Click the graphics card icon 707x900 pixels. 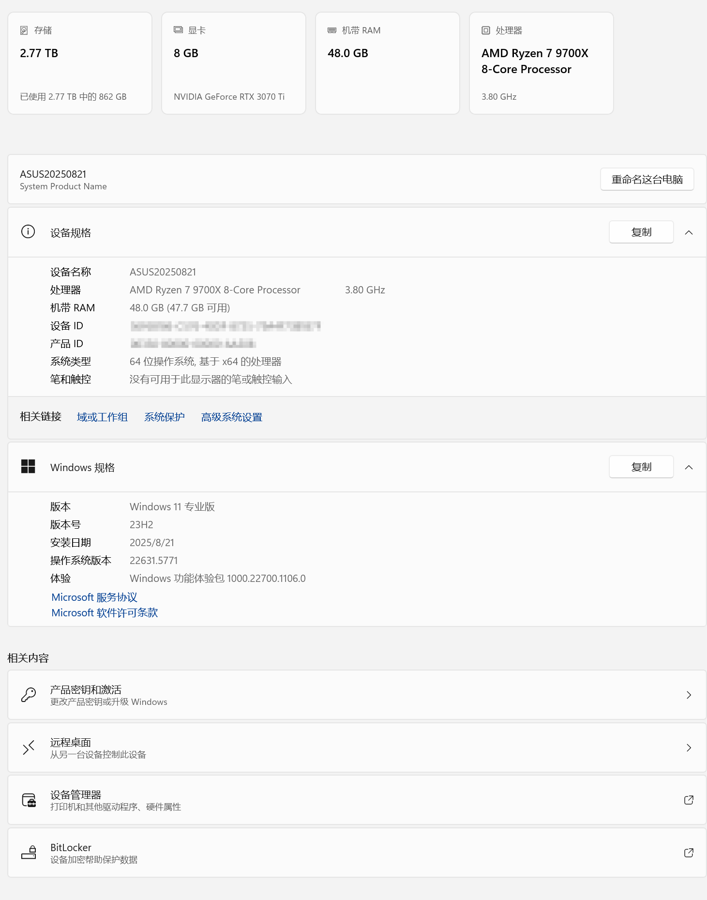point(178,30)
